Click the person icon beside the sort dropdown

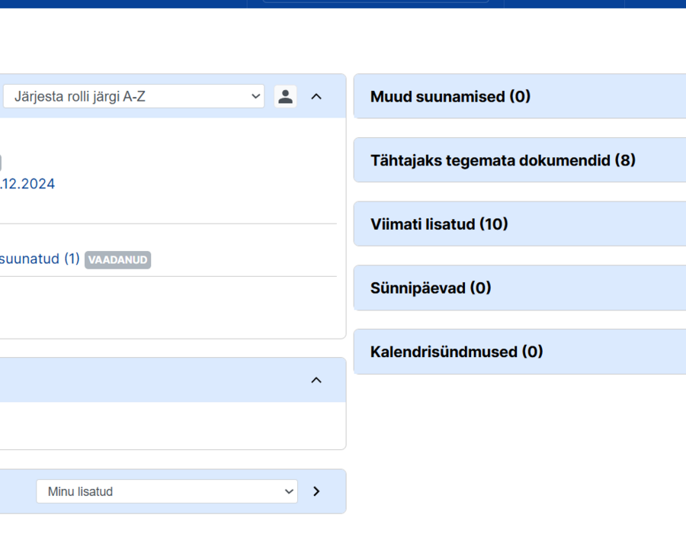tap(285, 96)
